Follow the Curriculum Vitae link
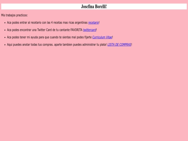This screenshot has height=141, width=188. tap(102, 37)
